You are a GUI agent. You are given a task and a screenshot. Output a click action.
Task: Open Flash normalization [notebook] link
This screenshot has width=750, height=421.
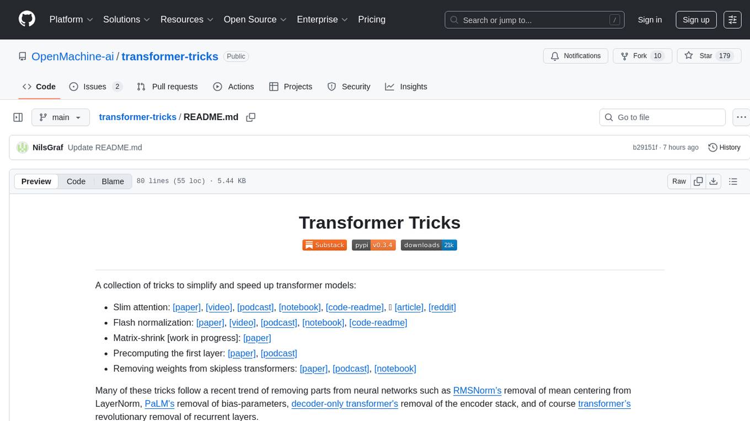pos(323,322)
